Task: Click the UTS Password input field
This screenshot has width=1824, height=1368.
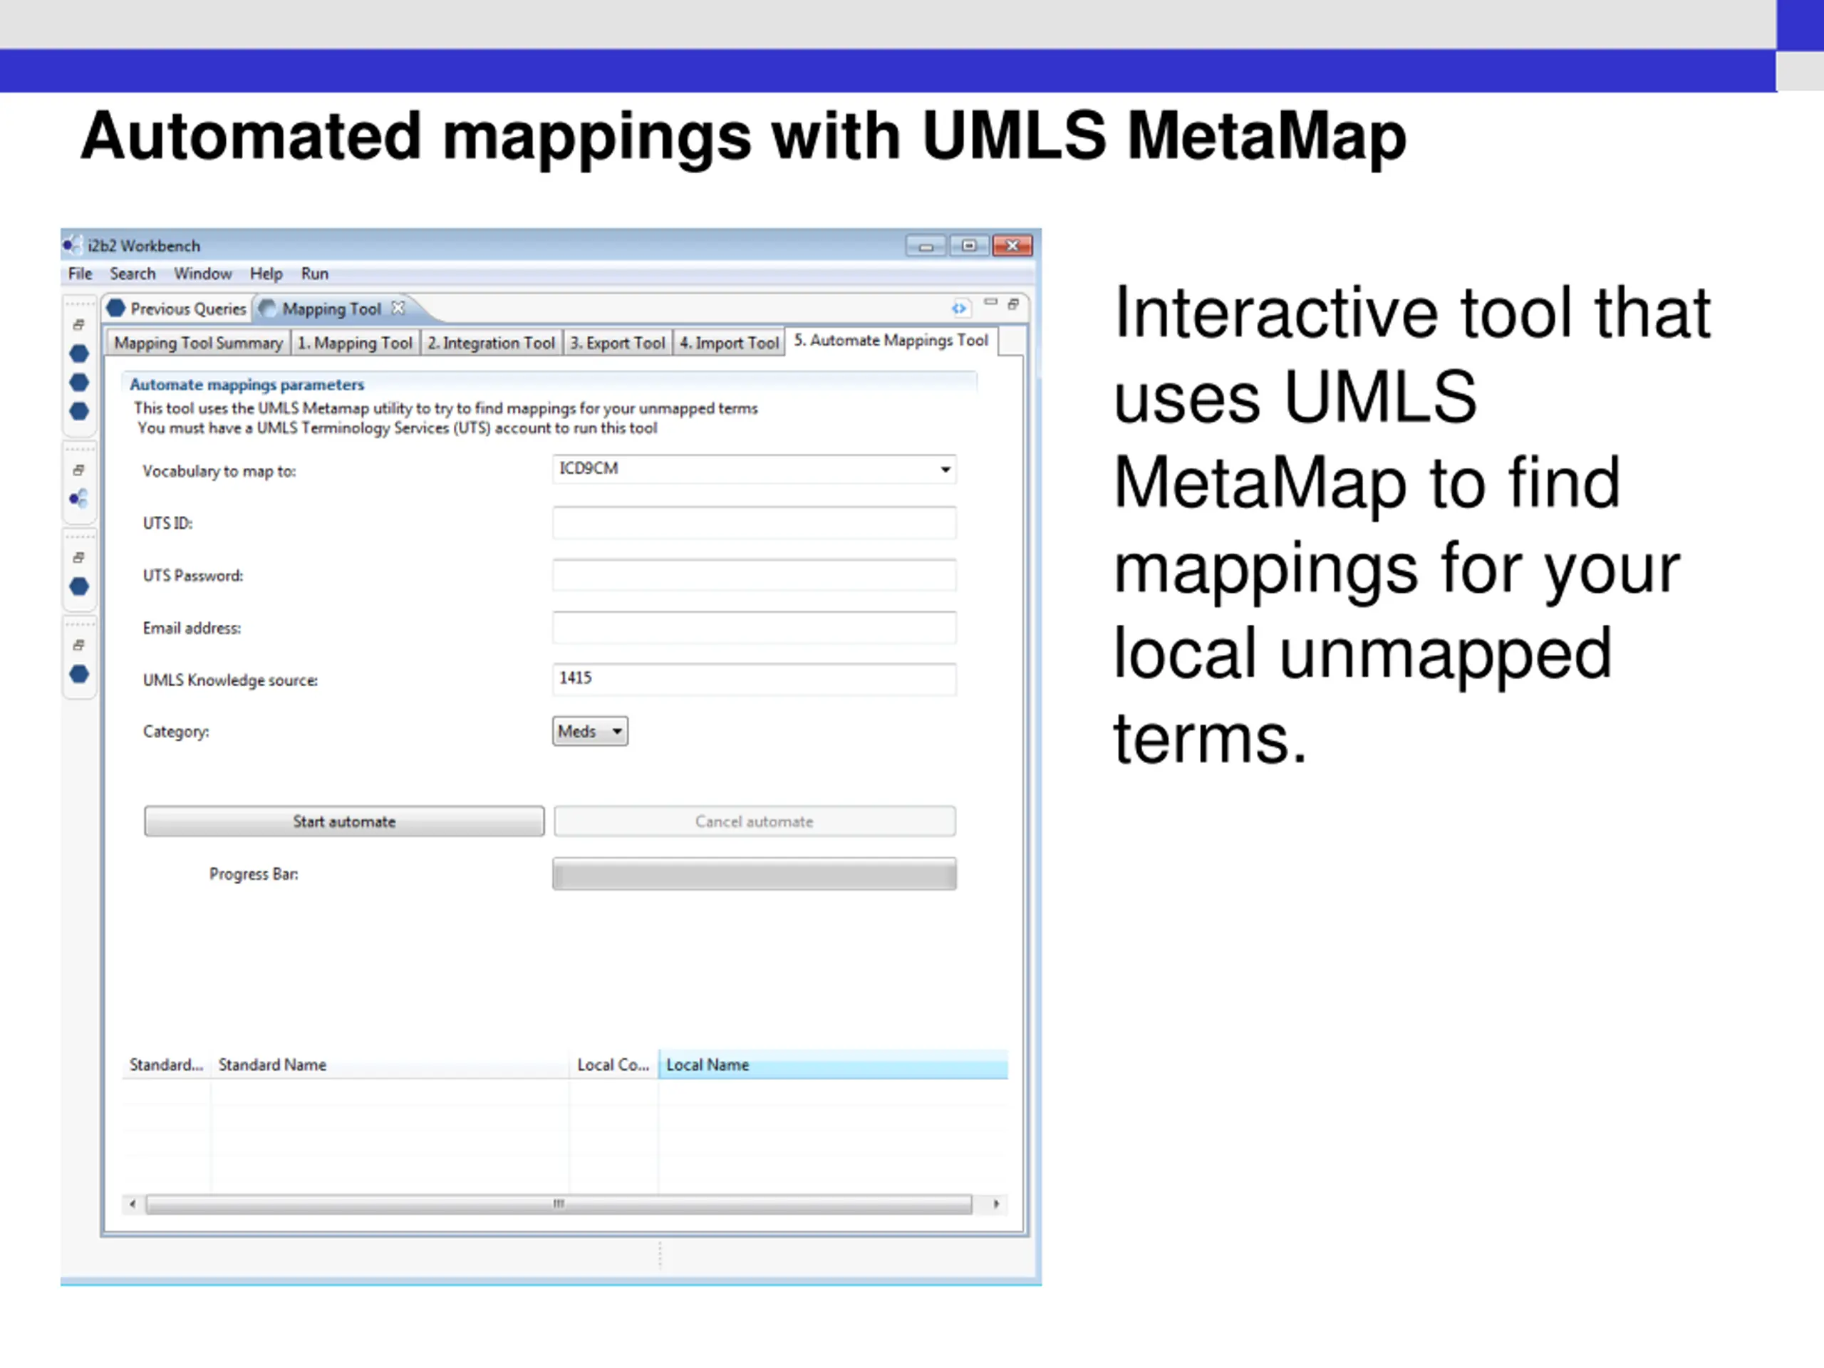Action: [754, 576]
